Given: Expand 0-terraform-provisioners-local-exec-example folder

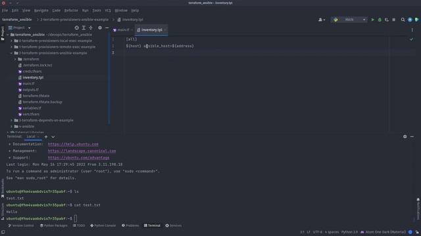Looking at the screenshot, I should click(12, 41).
